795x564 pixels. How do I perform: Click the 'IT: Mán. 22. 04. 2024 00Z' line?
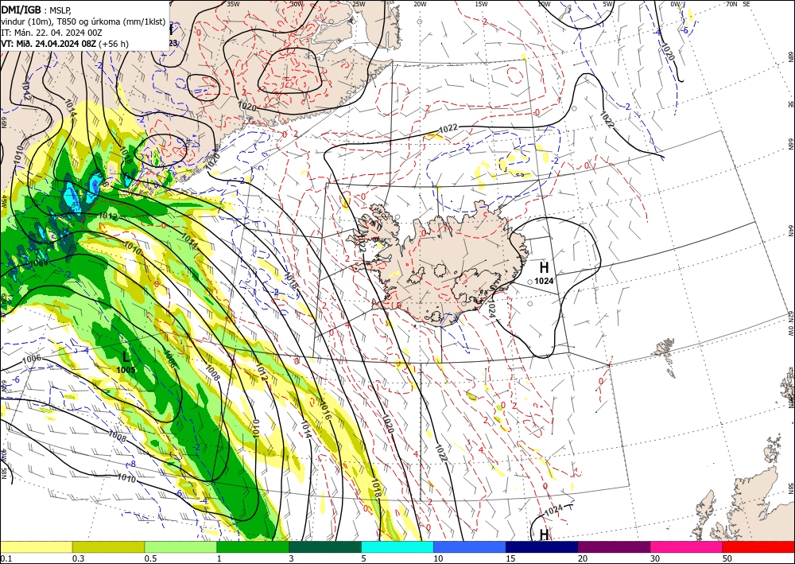(51, 33)
